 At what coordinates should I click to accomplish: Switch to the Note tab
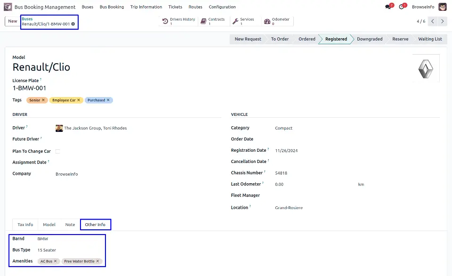(70, 225)
